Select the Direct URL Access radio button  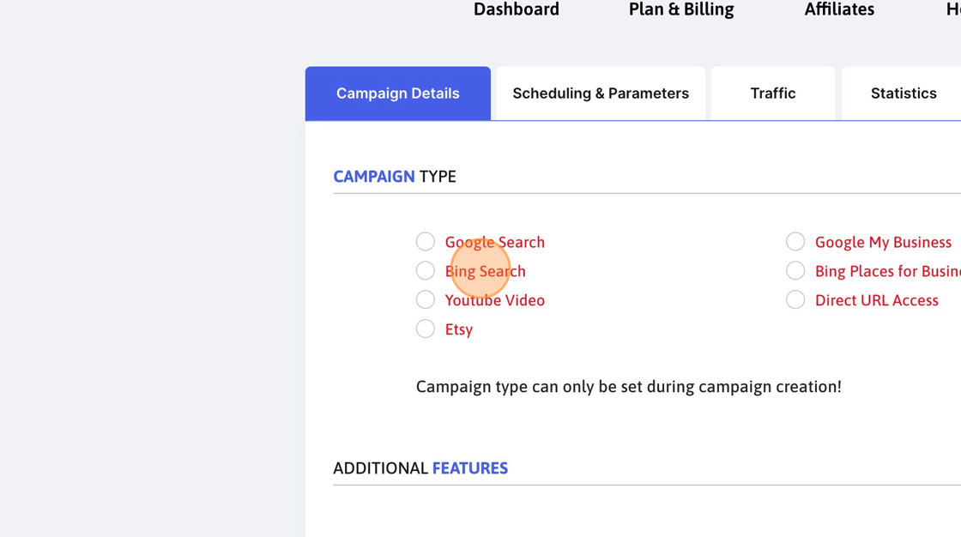(795, 299)
